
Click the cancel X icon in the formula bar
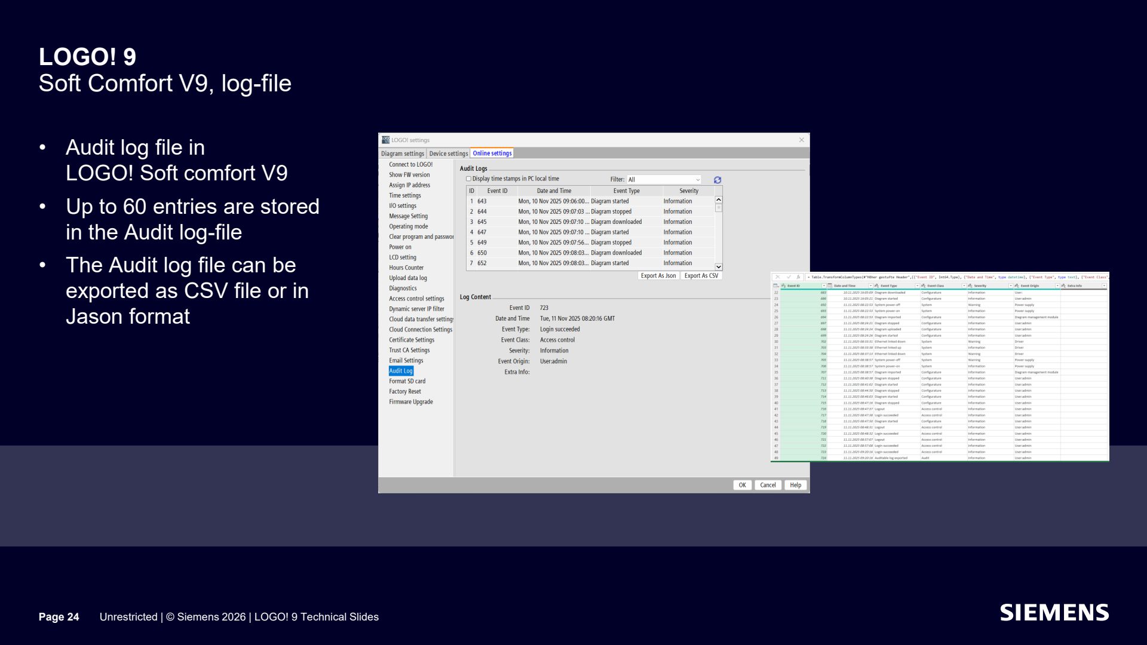click(x=778, y=277)
